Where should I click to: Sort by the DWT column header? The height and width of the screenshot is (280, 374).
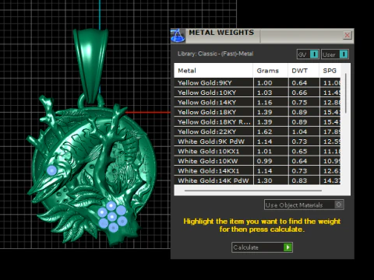click(304, 71)
